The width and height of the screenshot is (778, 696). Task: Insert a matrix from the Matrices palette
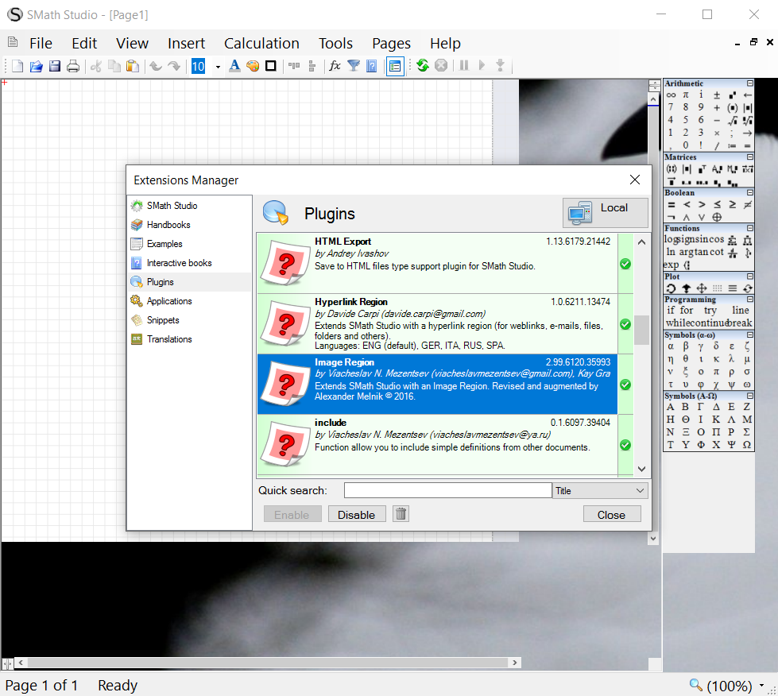(672, 168)
